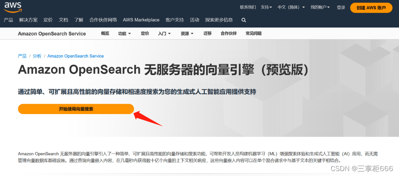The height and width of the screenshot is (176, 399).
Task: Expand the 资源 dropdown
Action: (x=187, y=34)
